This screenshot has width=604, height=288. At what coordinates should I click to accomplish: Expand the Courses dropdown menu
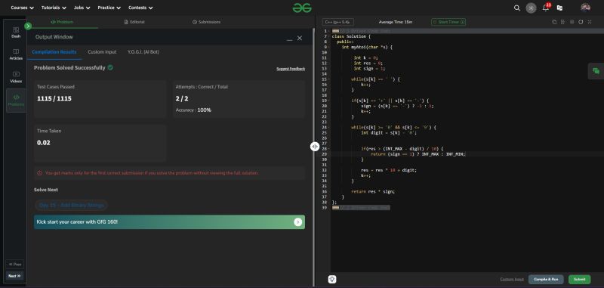pyautogui.click(x=23, y=8)
